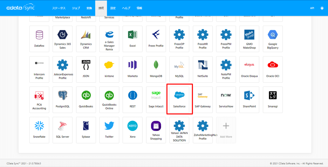Open the Sybase connector tile
This screenshot has height=167, width=328.
(x=86, y=130)
